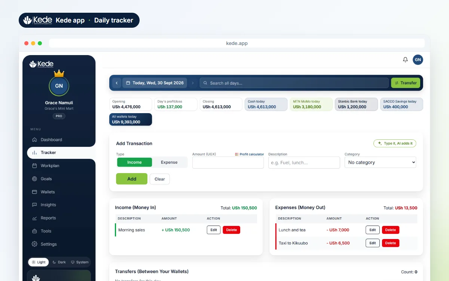Click the Closing balance card
The height and width of the screenshot is (281, 449).
tap(221, 105)
